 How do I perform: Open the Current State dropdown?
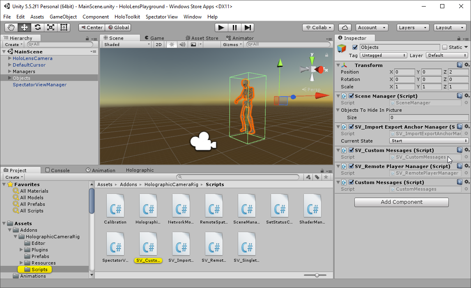[x=429, y=141]
